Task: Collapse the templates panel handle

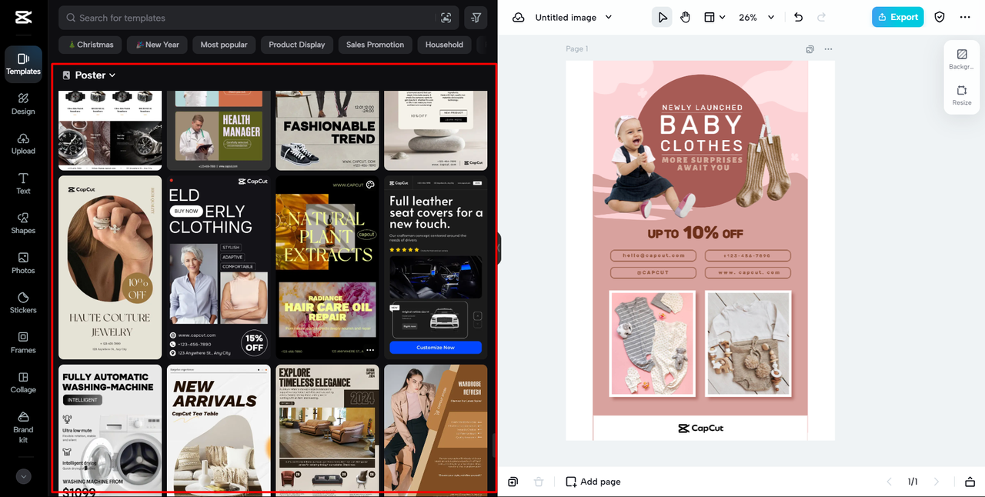Action: point(499,248)
